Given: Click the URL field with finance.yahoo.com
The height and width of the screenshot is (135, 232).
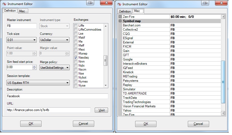Looking at the screenshot, I should [x=48, y=110].
